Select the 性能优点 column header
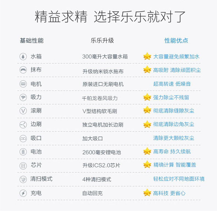The width and height of the screenshot is (217, 212). [x=176, y=41]
